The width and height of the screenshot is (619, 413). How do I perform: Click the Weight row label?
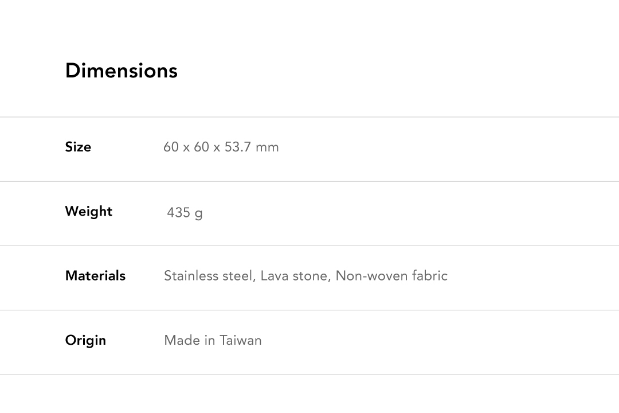(88, 211)
